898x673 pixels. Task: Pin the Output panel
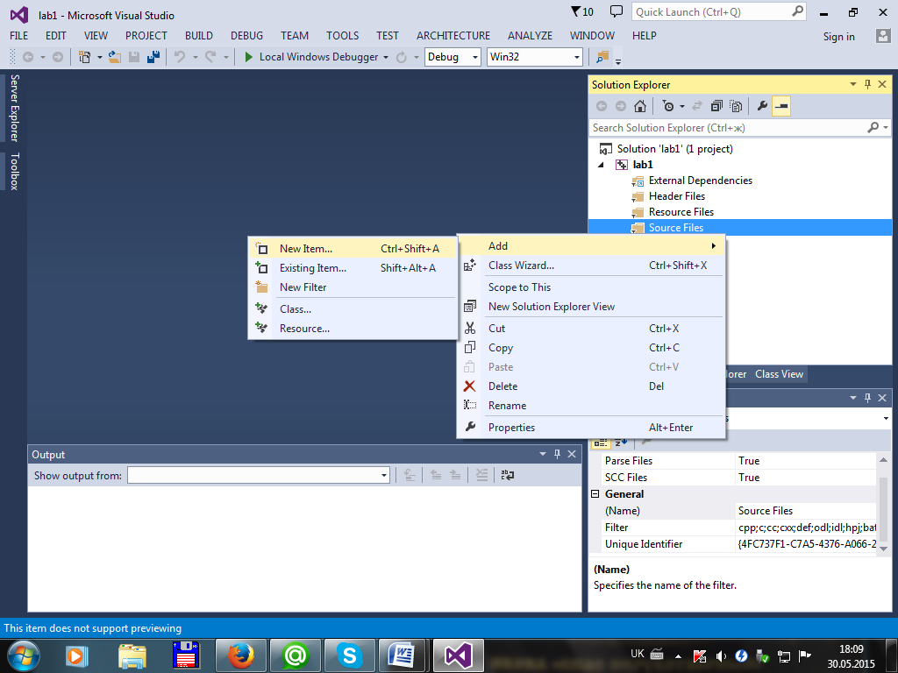click(557, 455)
